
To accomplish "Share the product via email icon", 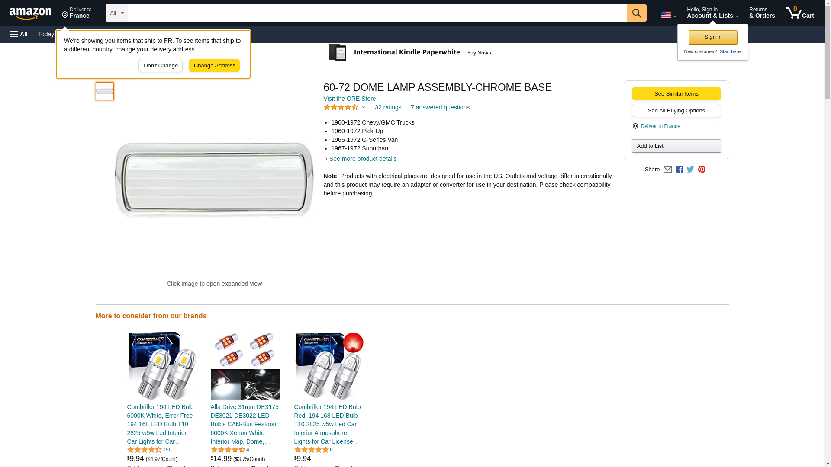I will 667,170.
